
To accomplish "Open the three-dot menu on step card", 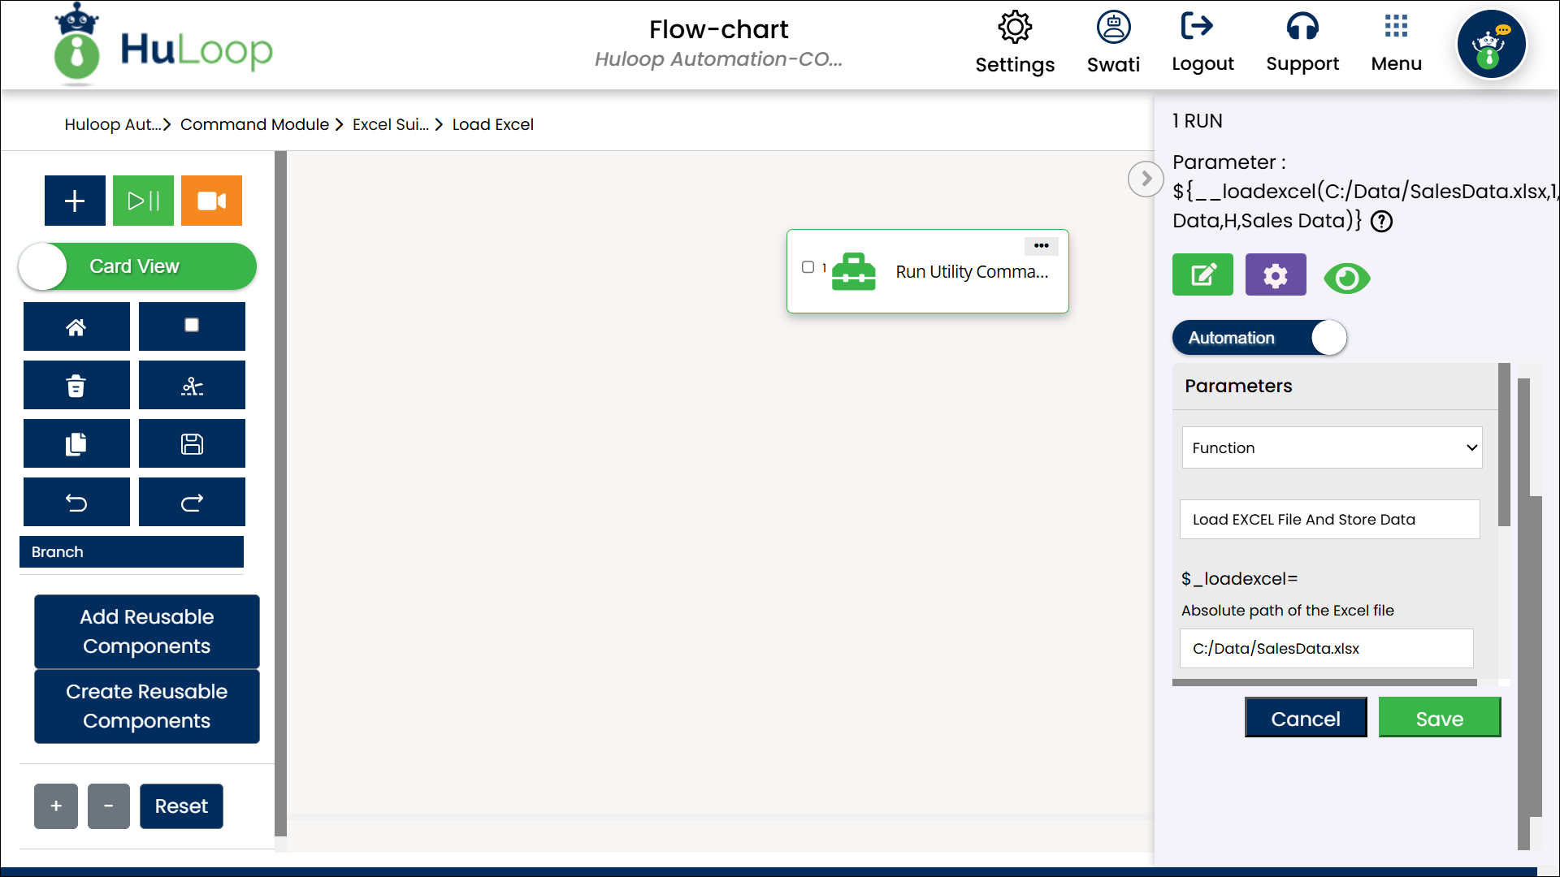I will coord(1041,245).
